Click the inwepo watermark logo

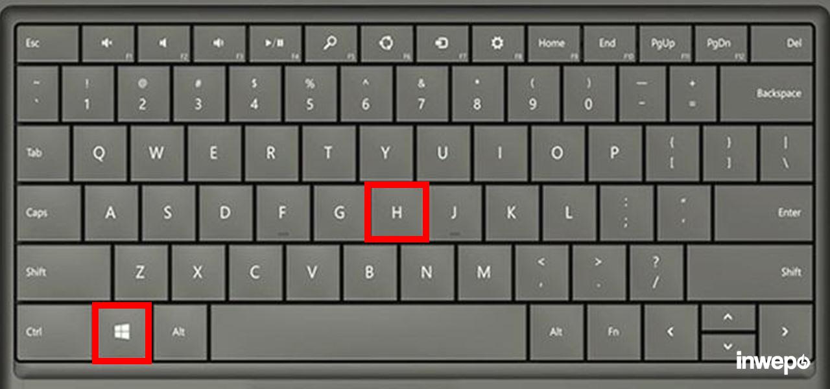pyautogui.click(x=772, y=362)
